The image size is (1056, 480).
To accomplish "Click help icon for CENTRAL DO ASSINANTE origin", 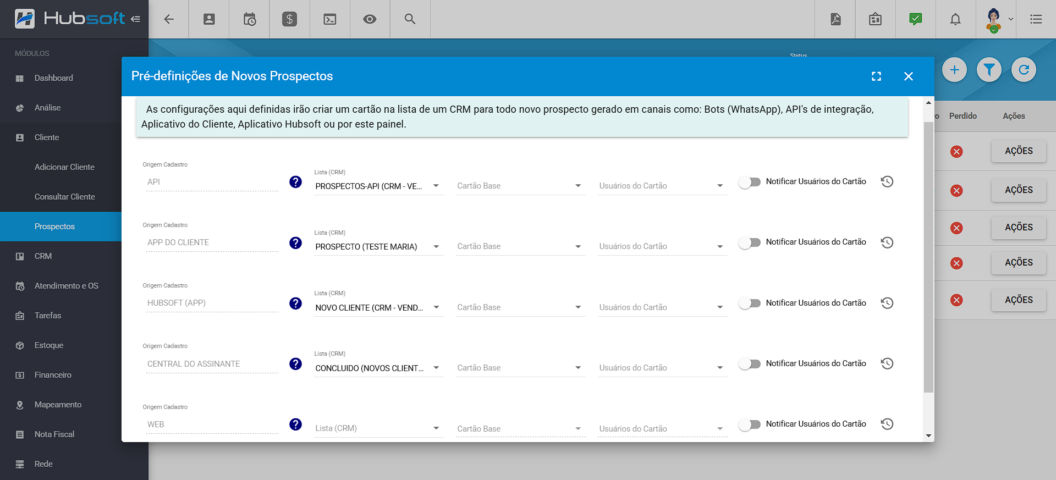I will pos(296,363).
